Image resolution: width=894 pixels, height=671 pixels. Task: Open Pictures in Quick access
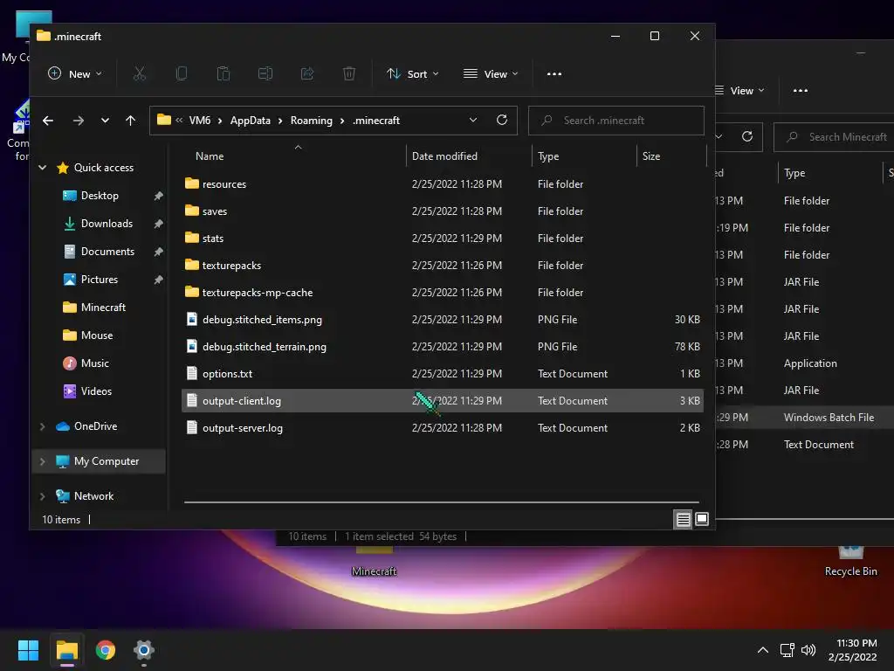pyautogui.click(x=100, y=280)
